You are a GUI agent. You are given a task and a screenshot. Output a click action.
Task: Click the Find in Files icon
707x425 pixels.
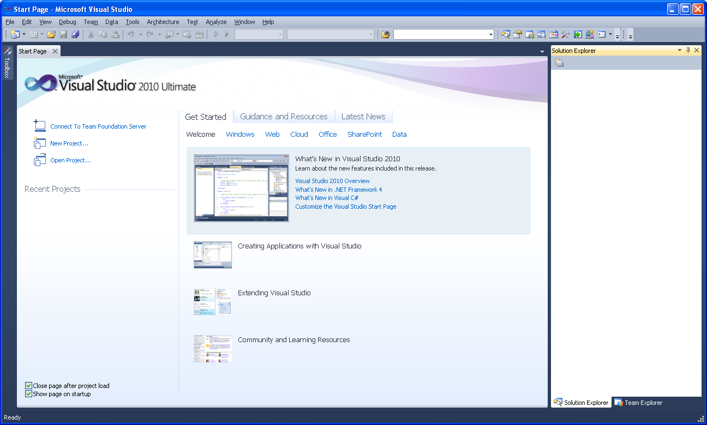385,34
